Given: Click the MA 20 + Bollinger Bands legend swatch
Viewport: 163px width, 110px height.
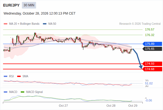Looking at the screenshot, I should click(6, 24).
